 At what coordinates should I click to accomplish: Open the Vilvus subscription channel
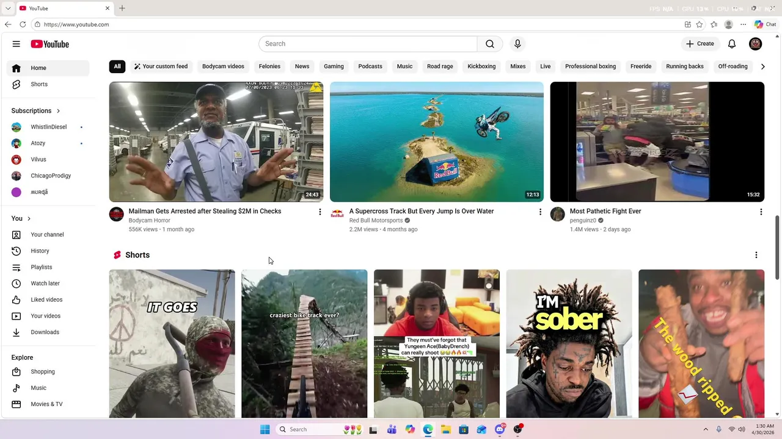[x=48, y=159]
